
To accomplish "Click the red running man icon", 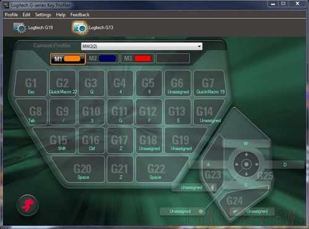I will pyautogui.click(x=28, y=205).
